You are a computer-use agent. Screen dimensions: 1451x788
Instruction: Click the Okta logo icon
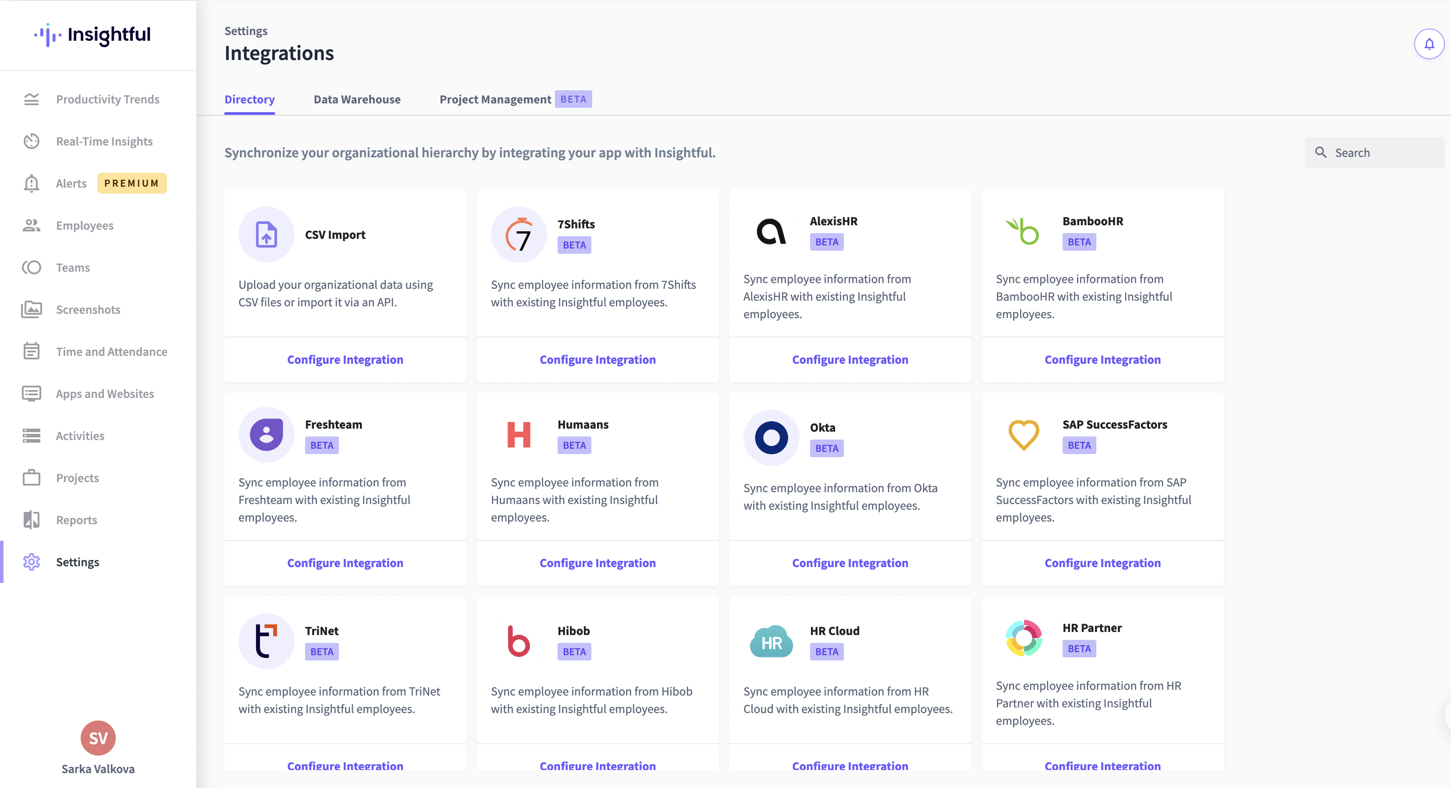(771, 438)
